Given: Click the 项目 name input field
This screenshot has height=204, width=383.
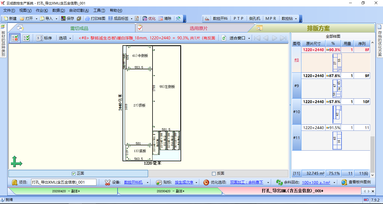Looking at the screenshot, I should [64, 182].
